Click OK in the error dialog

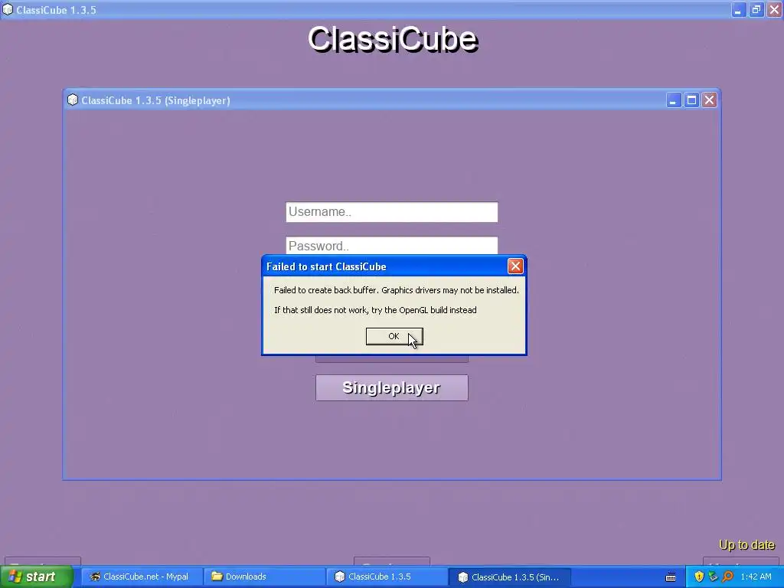[394, 337]
